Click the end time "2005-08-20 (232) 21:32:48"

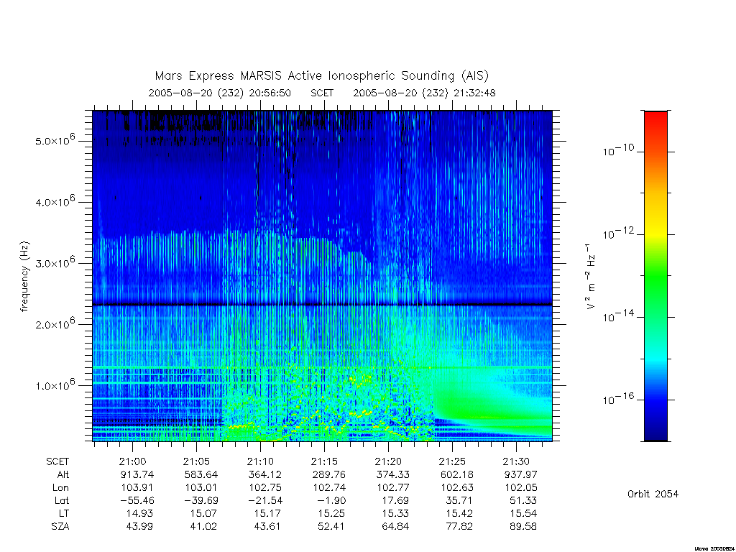coord(424,93)
